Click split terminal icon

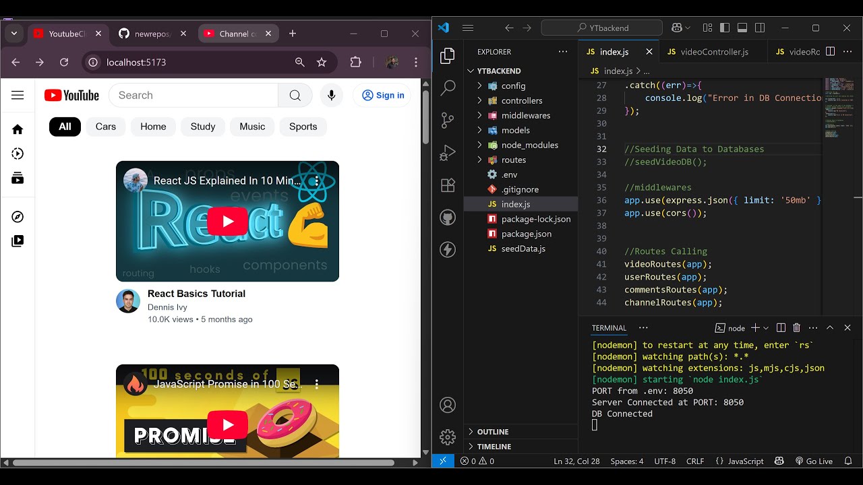[781, 328]
